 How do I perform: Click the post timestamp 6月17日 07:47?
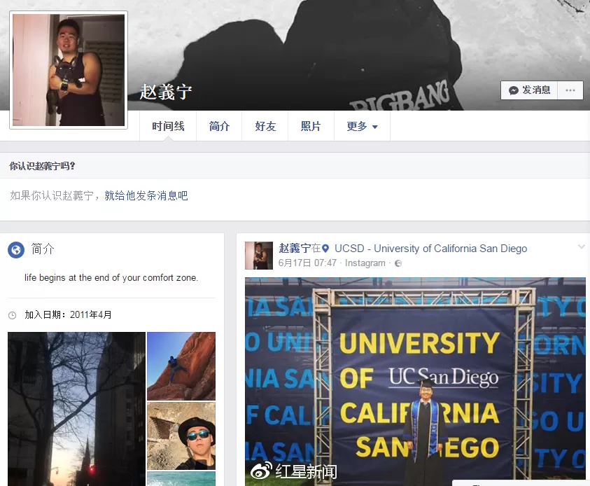click(307, 263)
